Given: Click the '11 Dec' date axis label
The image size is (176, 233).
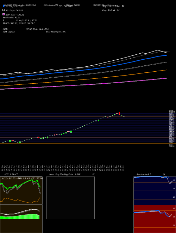Looking at the screenshot, I should click(123, 168).
